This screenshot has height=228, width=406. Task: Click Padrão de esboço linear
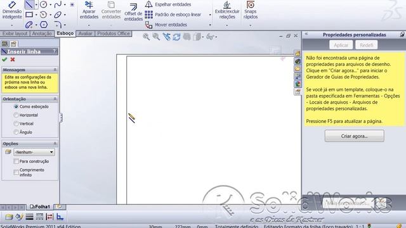pyautogui.click(x=173, y=15)
